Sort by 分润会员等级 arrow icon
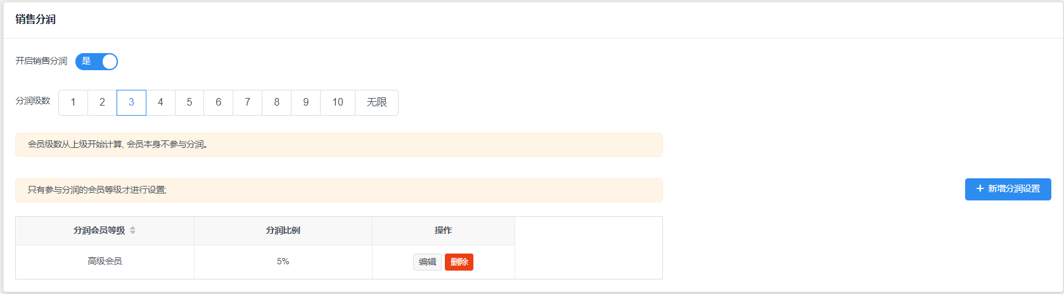 (x=132, y=231)
